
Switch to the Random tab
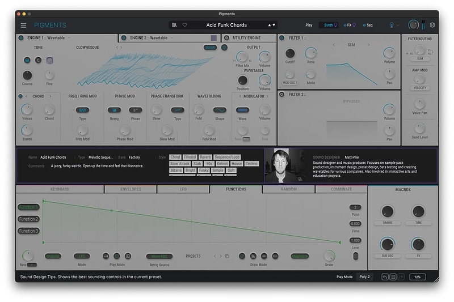pyautogui.click(x=289, y=189)
